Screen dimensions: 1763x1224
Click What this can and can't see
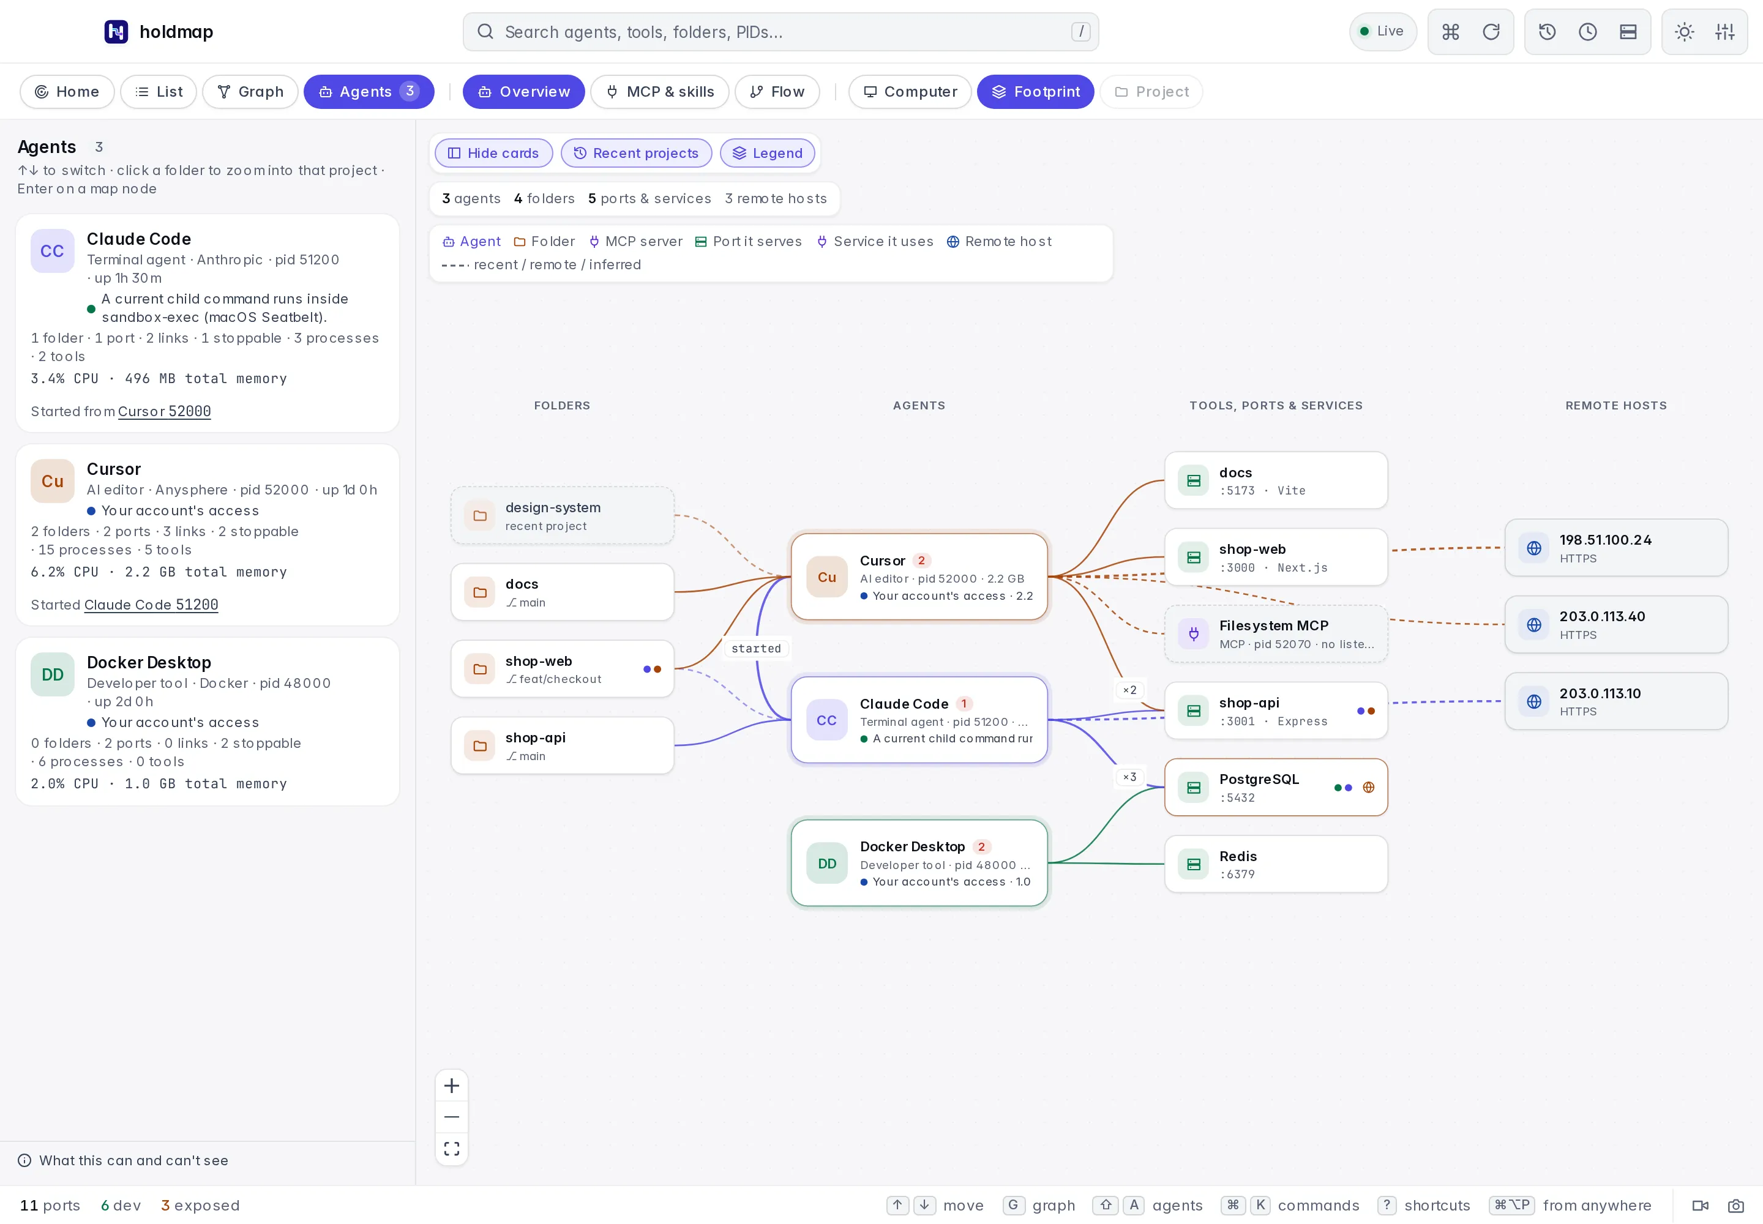(133, 1160)
